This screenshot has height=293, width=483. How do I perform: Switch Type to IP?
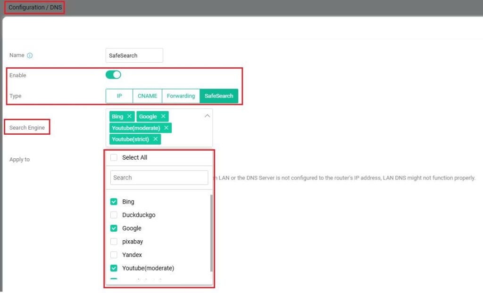coord(119,96)
